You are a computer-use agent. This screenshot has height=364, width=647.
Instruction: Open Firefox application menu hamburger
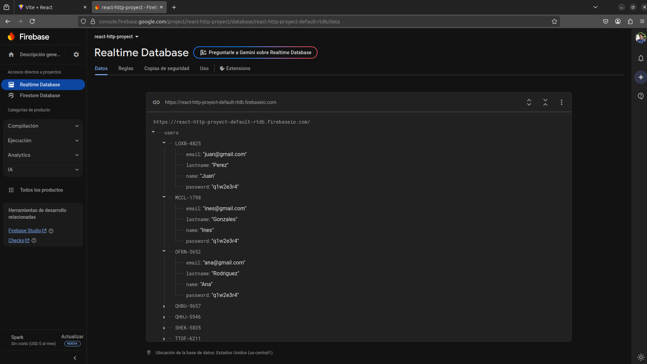click(x=642, y=21)
